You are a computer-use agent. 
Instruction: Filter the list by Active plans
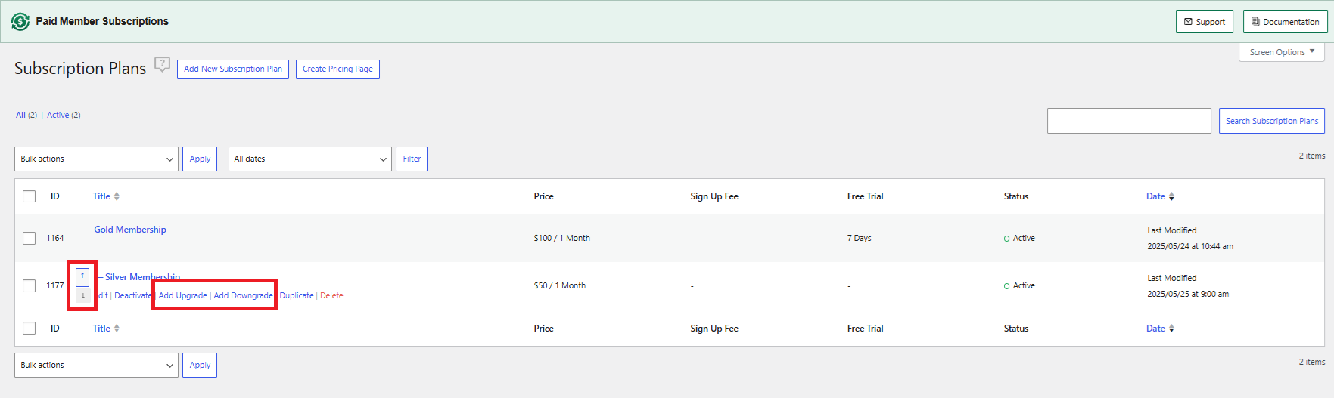[x=58, y=115]
